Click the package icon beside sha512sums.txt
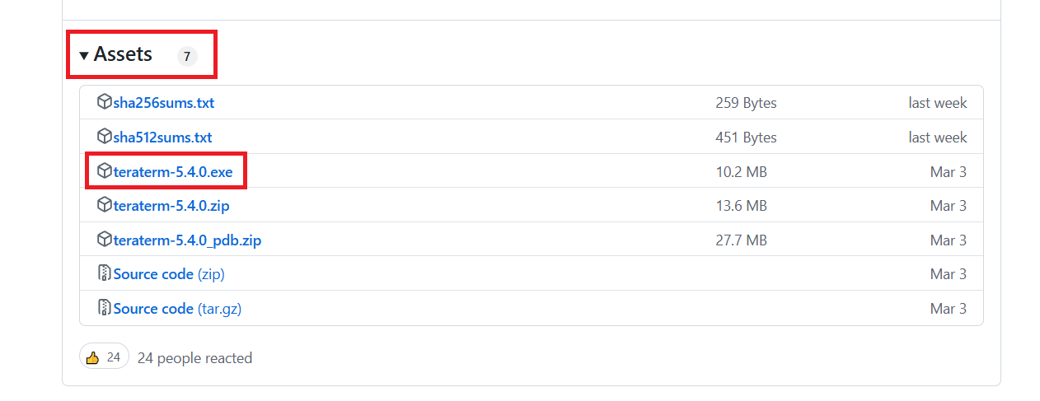This screenshot has height=401, width=1040. coord(105,136)
